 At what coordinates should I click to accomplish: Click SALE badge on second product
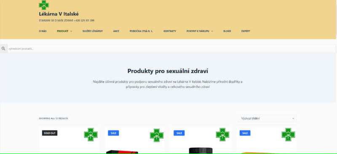point(113,133)
